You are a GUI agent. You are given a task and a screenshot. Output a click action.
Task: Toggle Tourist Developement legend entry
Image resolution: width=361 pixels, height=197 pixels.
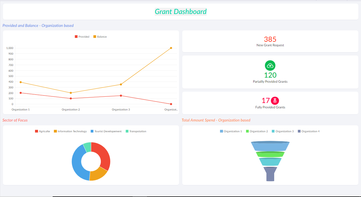point(106,131)
